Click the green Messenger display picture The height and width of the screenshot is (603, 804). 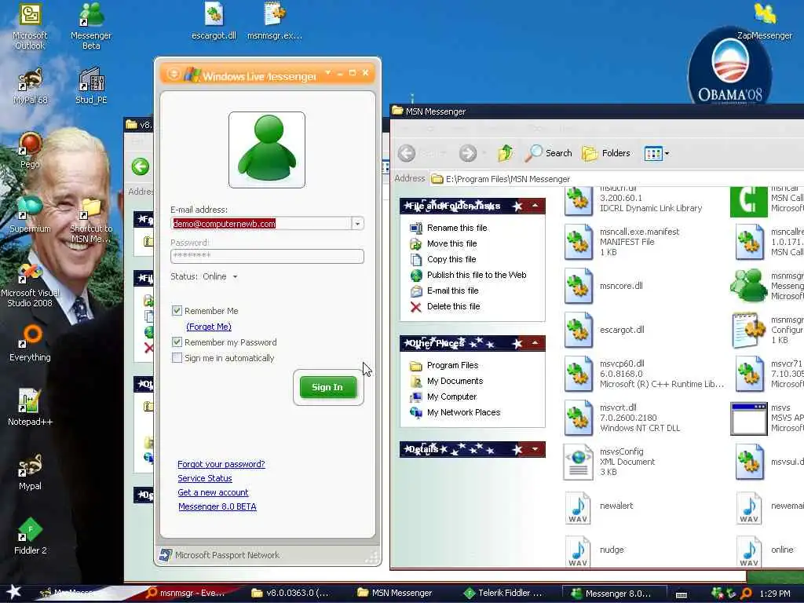pos(267,150)
